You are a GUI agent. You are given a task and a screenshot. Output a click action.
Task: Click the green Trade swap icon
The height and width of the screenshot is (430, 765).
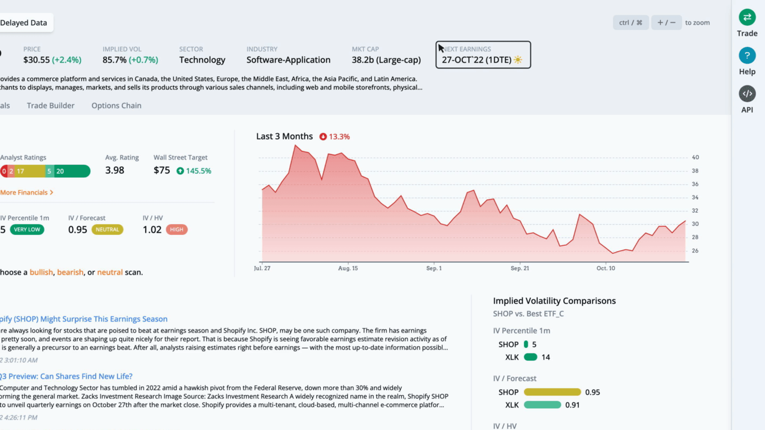point(747,17)
